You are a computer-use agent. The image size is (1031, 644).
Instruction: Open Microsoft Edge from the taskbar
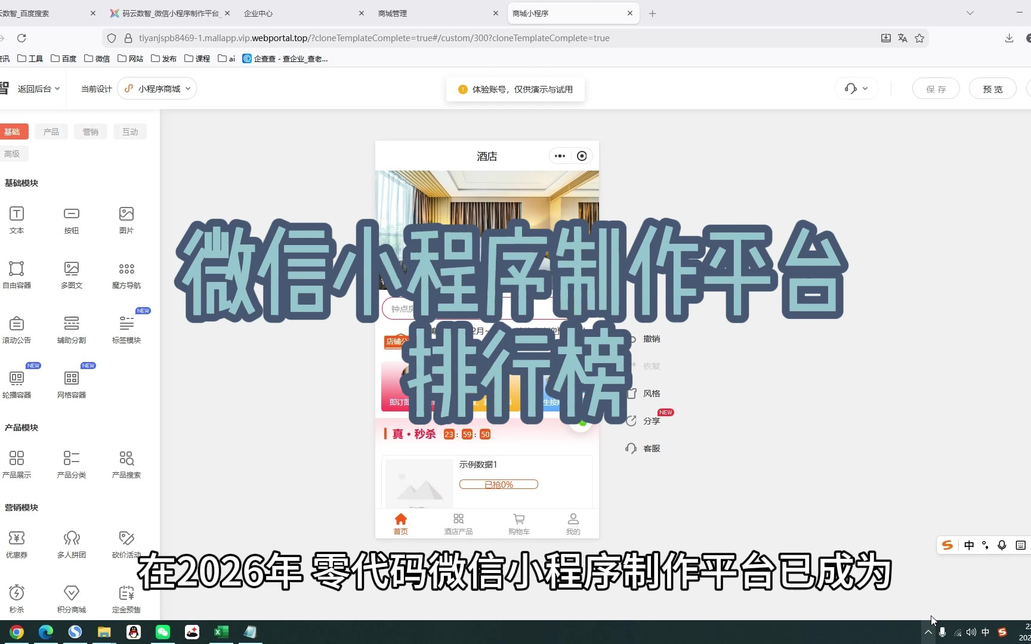click(x=46, y=632)
